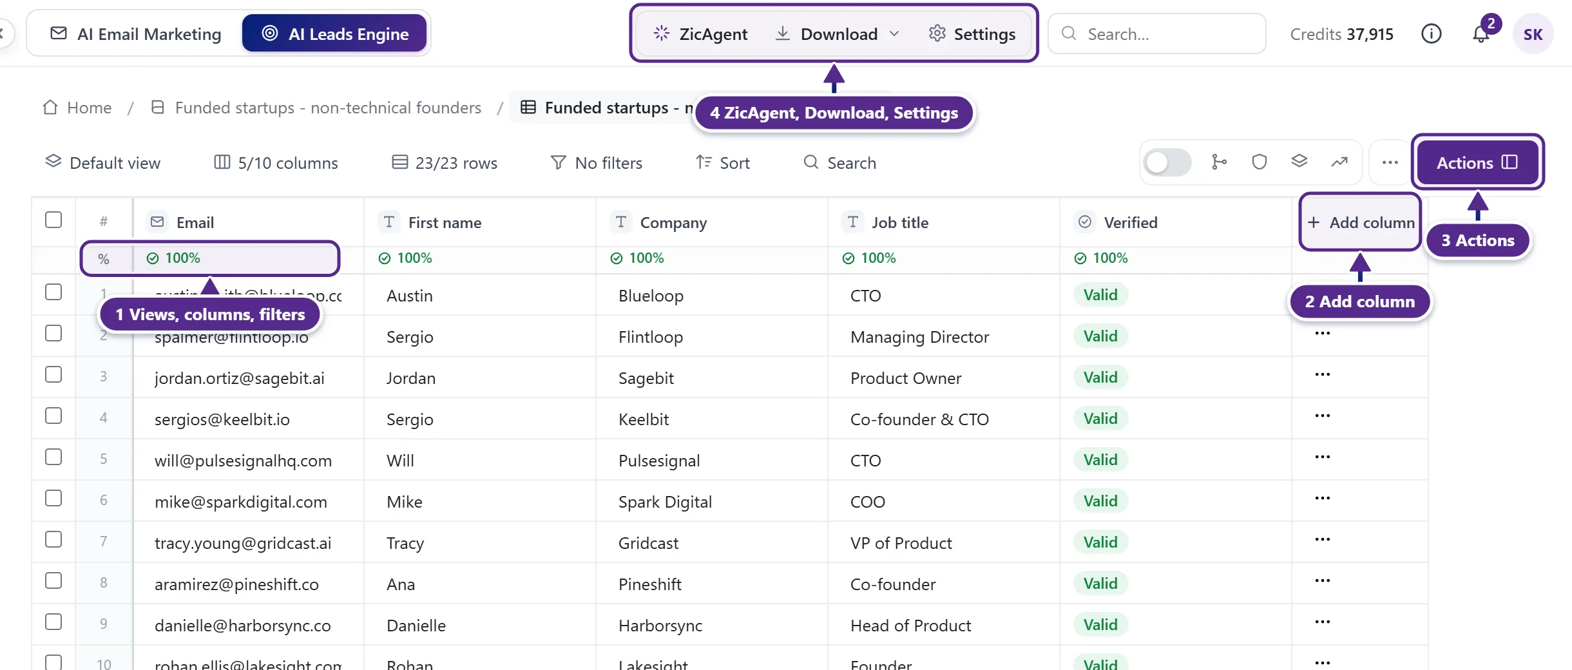
Task: Open the 5/10 columns picker
Action: click(x=276, y=163)
